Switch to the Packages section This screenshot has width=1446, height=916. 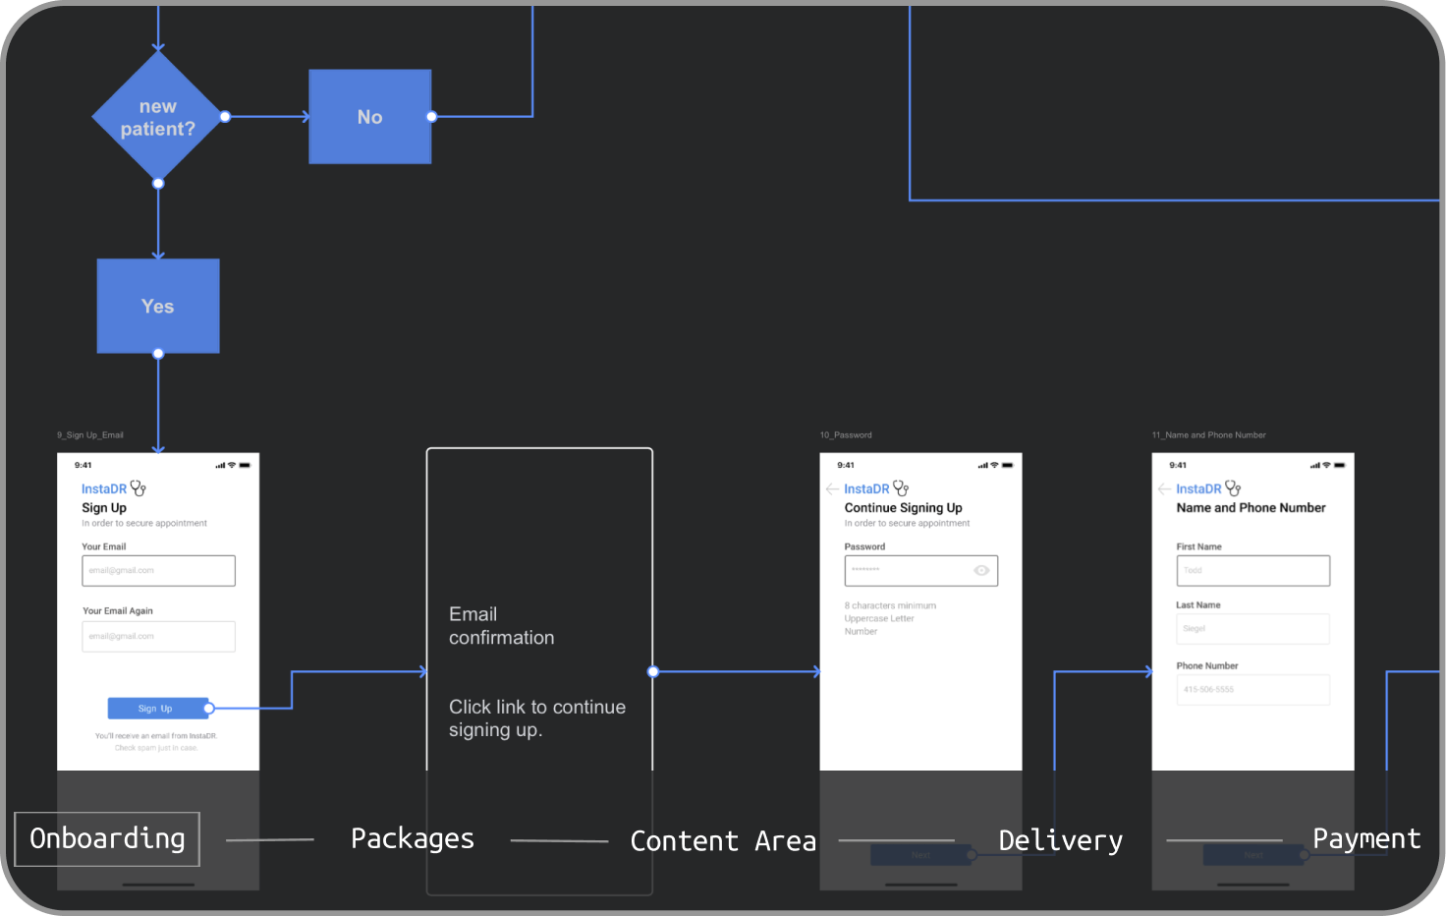pos(413,838)
